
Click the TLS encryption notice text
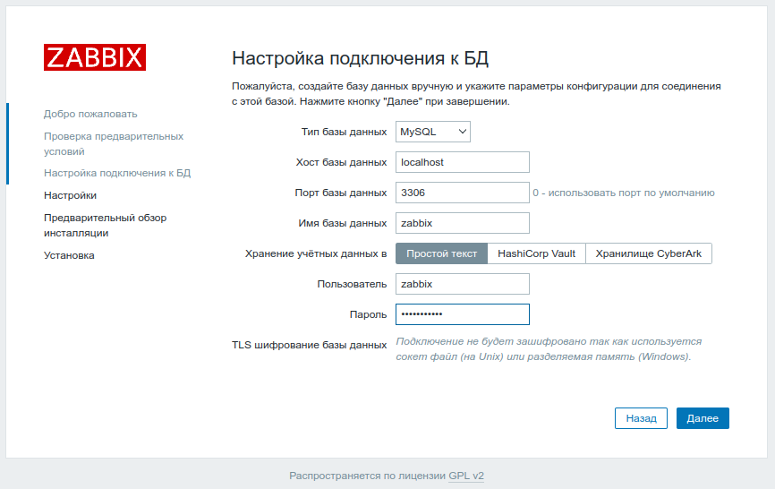point(549,348)
